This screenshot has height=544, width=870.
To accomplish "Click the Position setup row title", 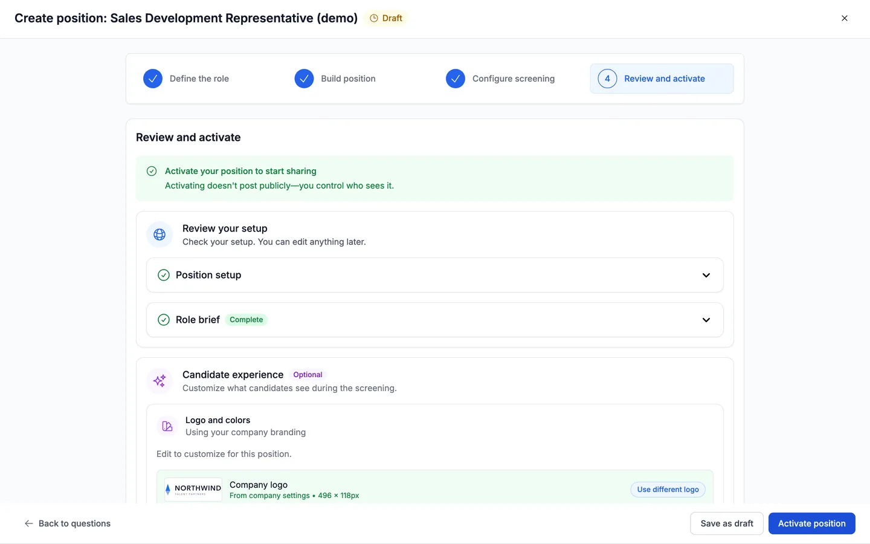I will [208, 275].
